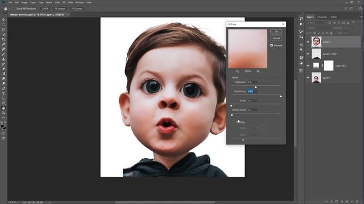The width and height of the screenshot is (364, 204).
Task: Click the Cleanliness slider handle
Action: 280,96
